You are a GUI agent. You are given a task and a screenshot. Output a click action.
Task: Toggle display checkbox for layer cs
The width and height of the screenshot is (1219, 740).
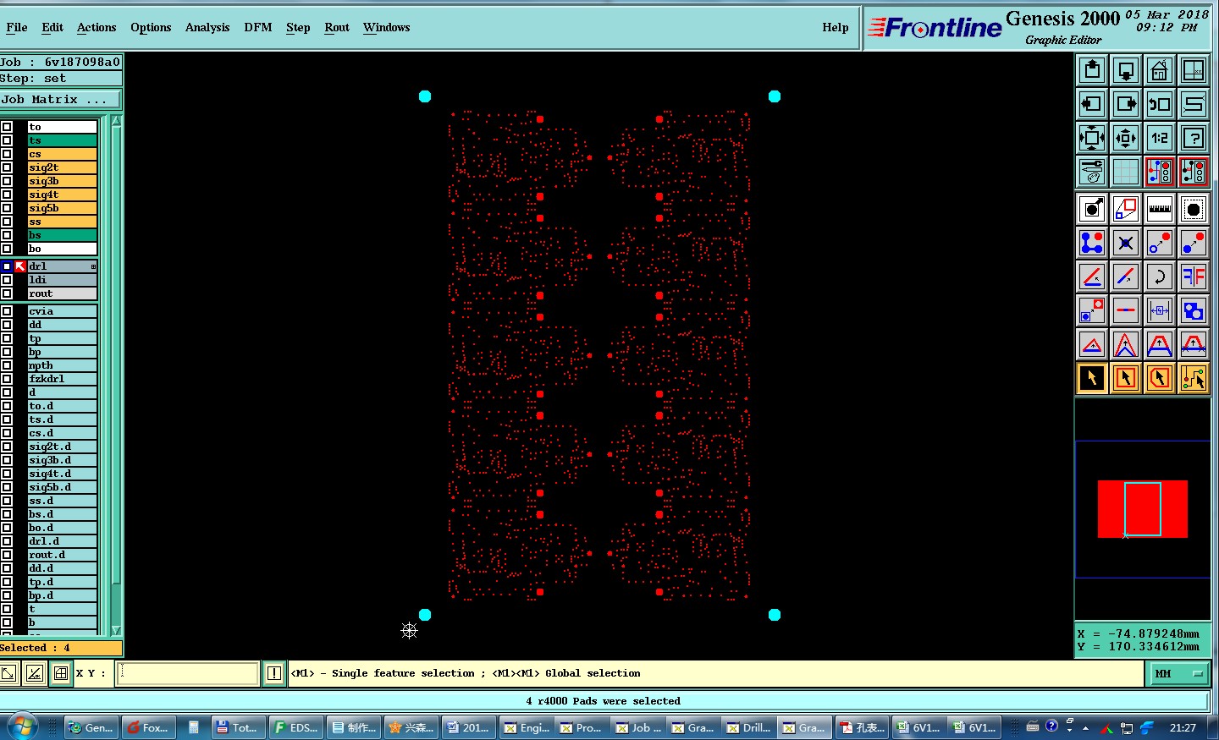7,154
